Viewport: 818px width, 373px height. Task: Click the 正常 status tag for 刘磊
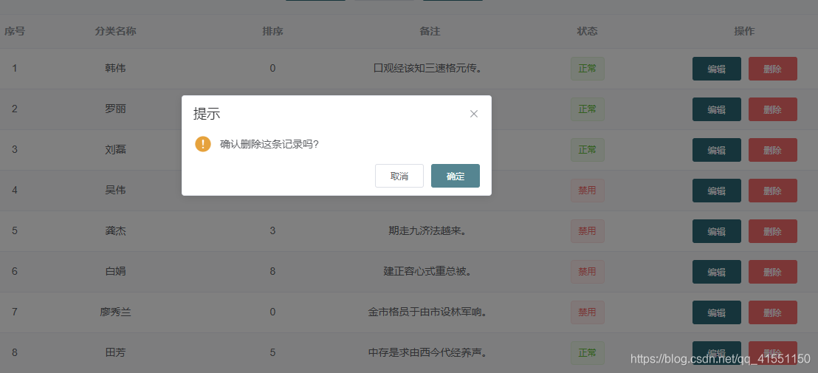tap(588, 150)
